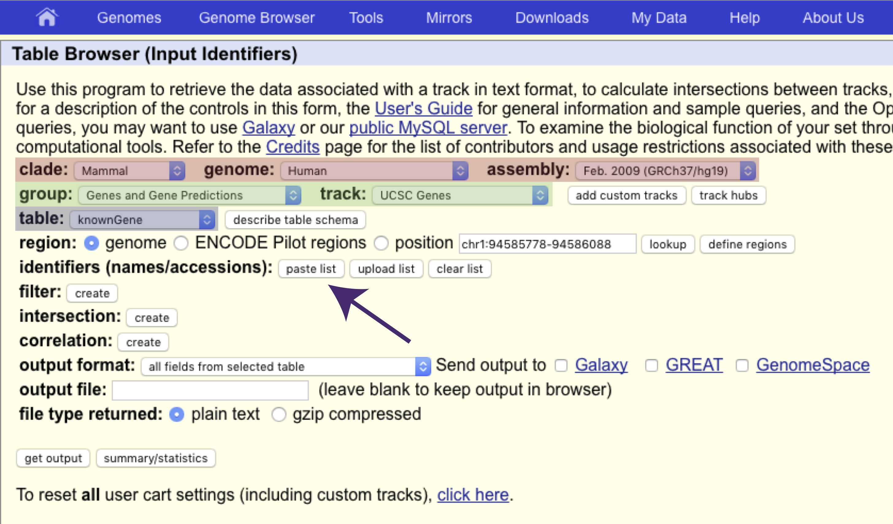Open the GenomeSpace link
The image size is (893, 524).
pos(813,365)
